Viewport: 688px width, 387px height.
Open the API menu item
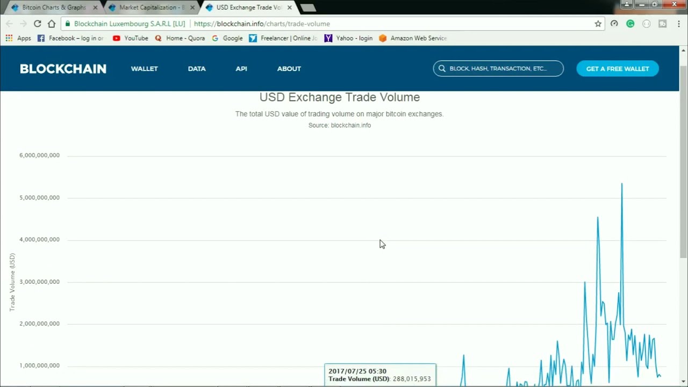coord(241,69)
